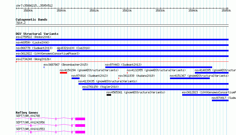Select the nsv966778 (Sudmant2013) label

(34, 48)
